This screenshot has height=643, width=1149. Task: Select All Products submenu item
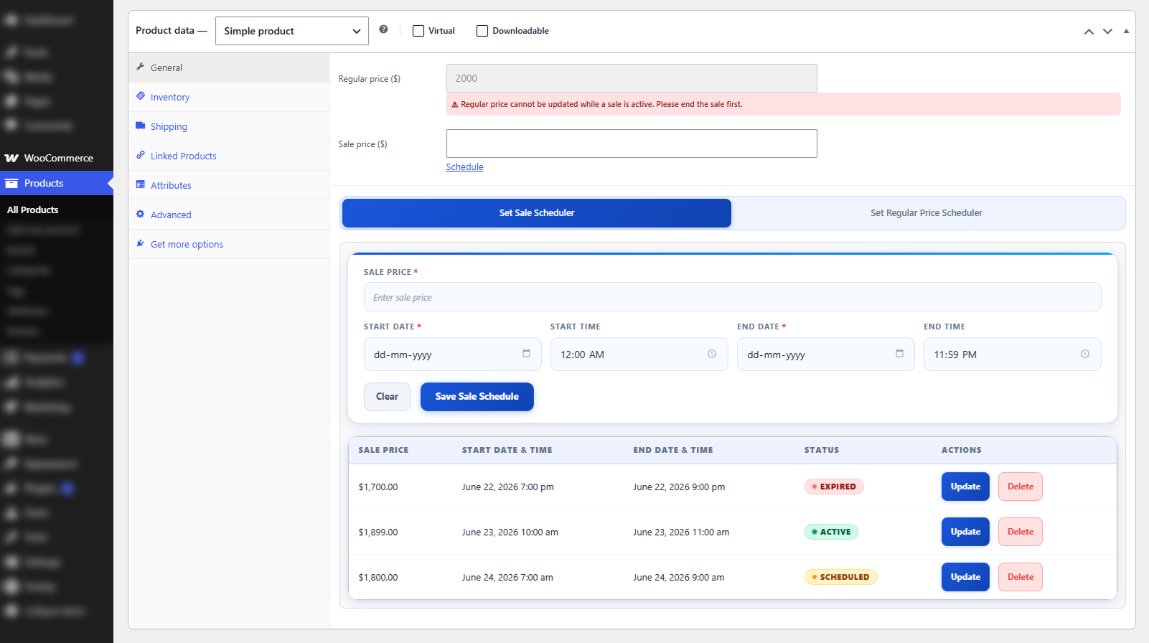tap(33, 210)
